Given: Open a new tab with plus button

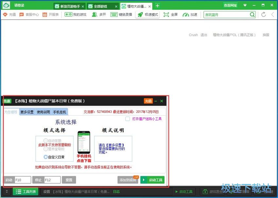Looking at the screenshot, I should 157,6.
